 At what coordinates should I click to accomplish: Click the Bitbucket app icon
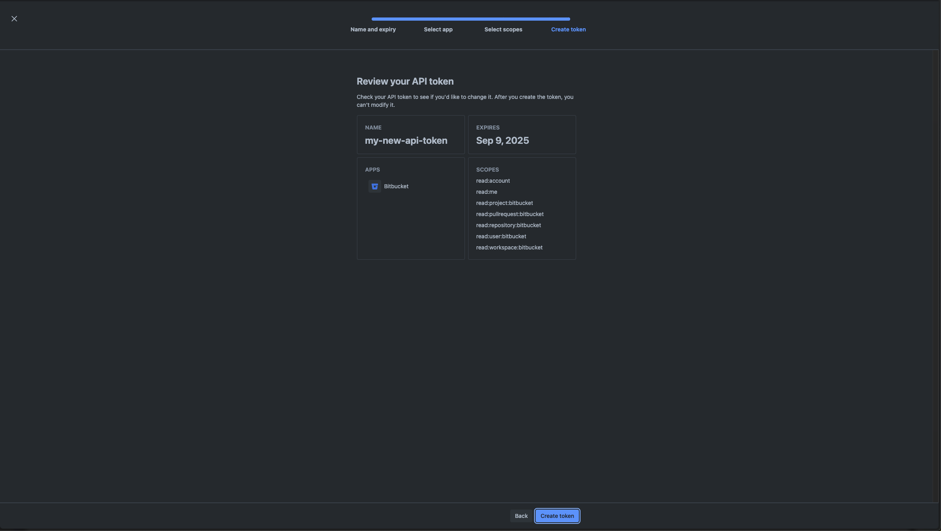374,186
